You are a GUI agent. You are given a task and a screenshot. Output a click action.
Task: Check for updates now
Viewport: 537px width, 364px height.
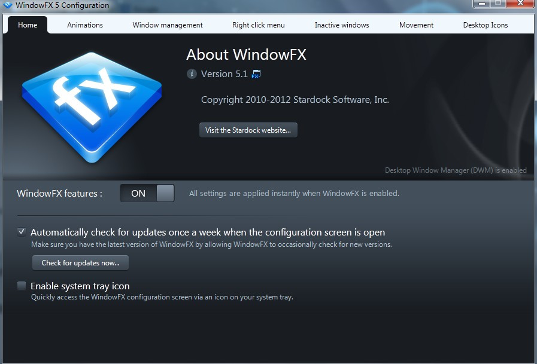80,262
